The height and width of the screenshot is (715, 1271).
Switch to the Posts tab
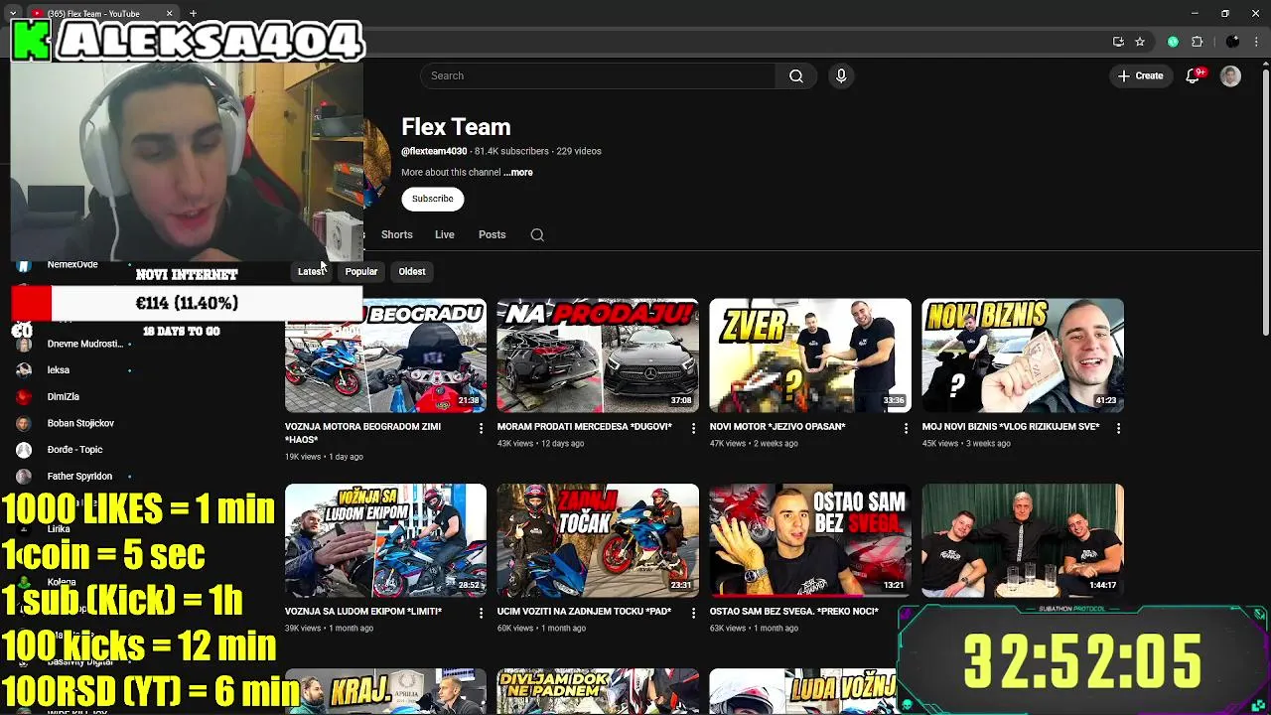492,235
